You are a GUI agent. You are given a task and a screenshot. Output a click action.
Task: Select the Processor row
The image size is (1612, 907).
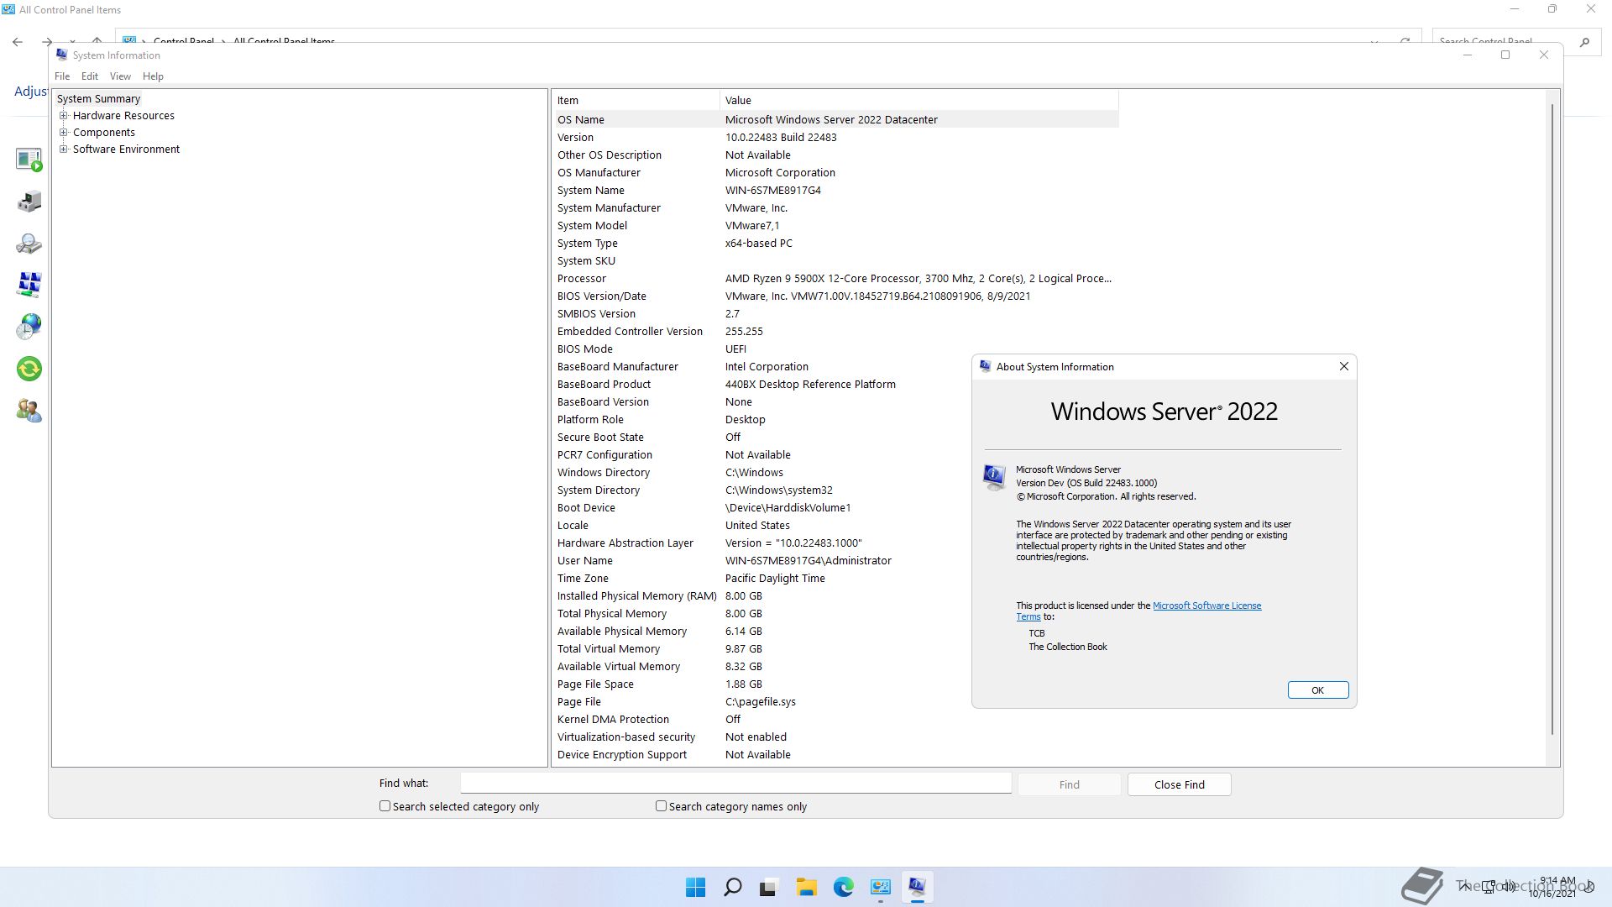click(x=835, y=278)
